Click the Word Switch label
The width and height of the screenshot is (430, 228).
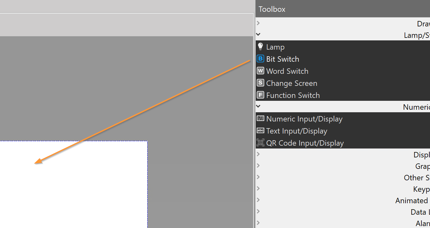287,71
